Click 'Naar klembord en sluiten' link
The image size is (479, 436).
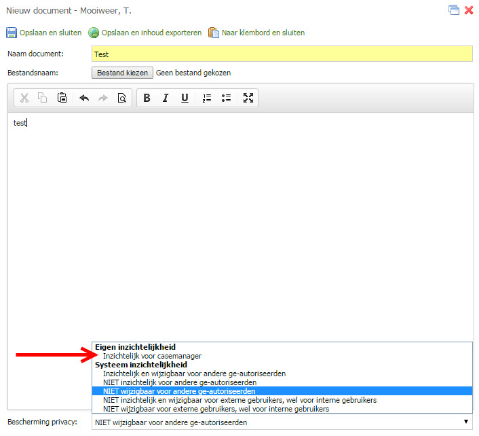click(x=263, y=33)
